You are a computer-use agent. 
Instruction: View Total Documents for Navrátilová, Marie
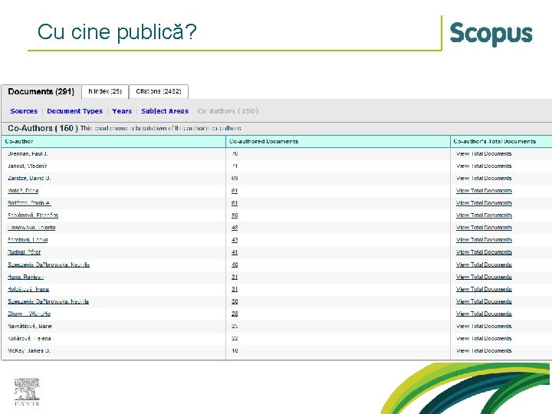click(x=484, y=327)
